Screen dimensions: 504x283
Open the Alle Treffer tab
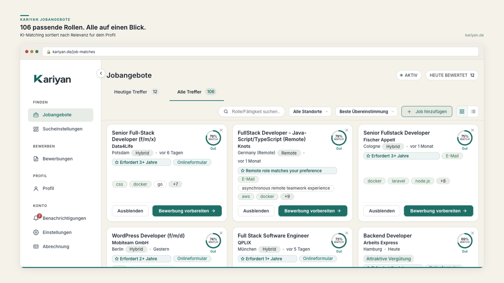click(x=196, y=92)
